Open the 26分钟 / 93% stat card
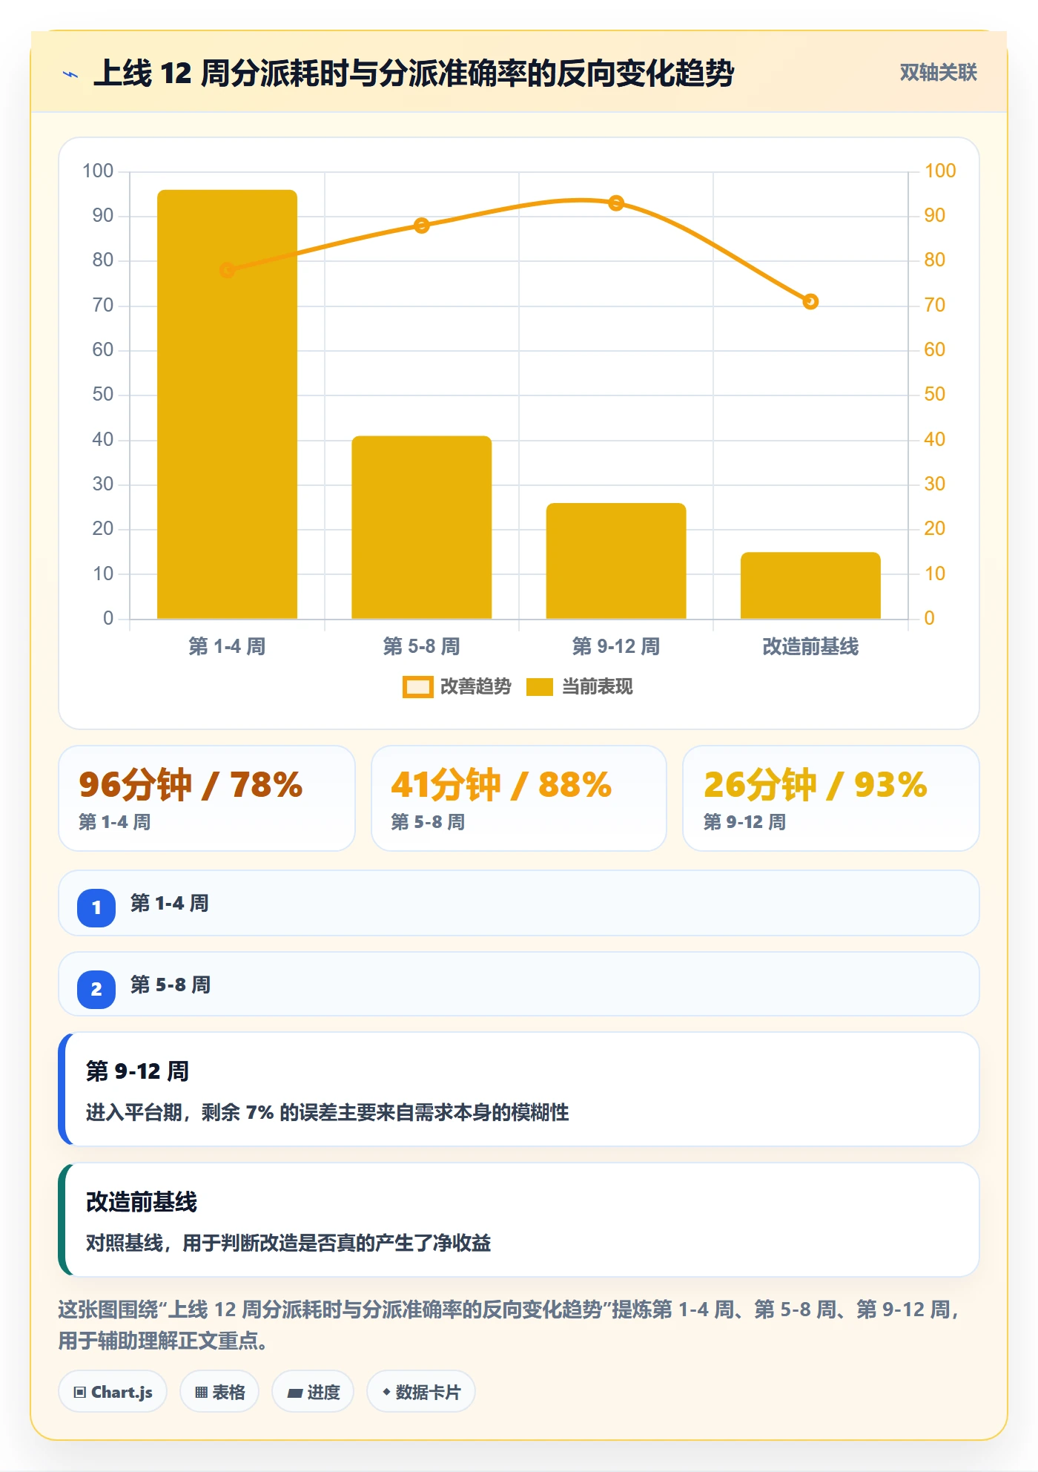 click(x=831, y=798)
